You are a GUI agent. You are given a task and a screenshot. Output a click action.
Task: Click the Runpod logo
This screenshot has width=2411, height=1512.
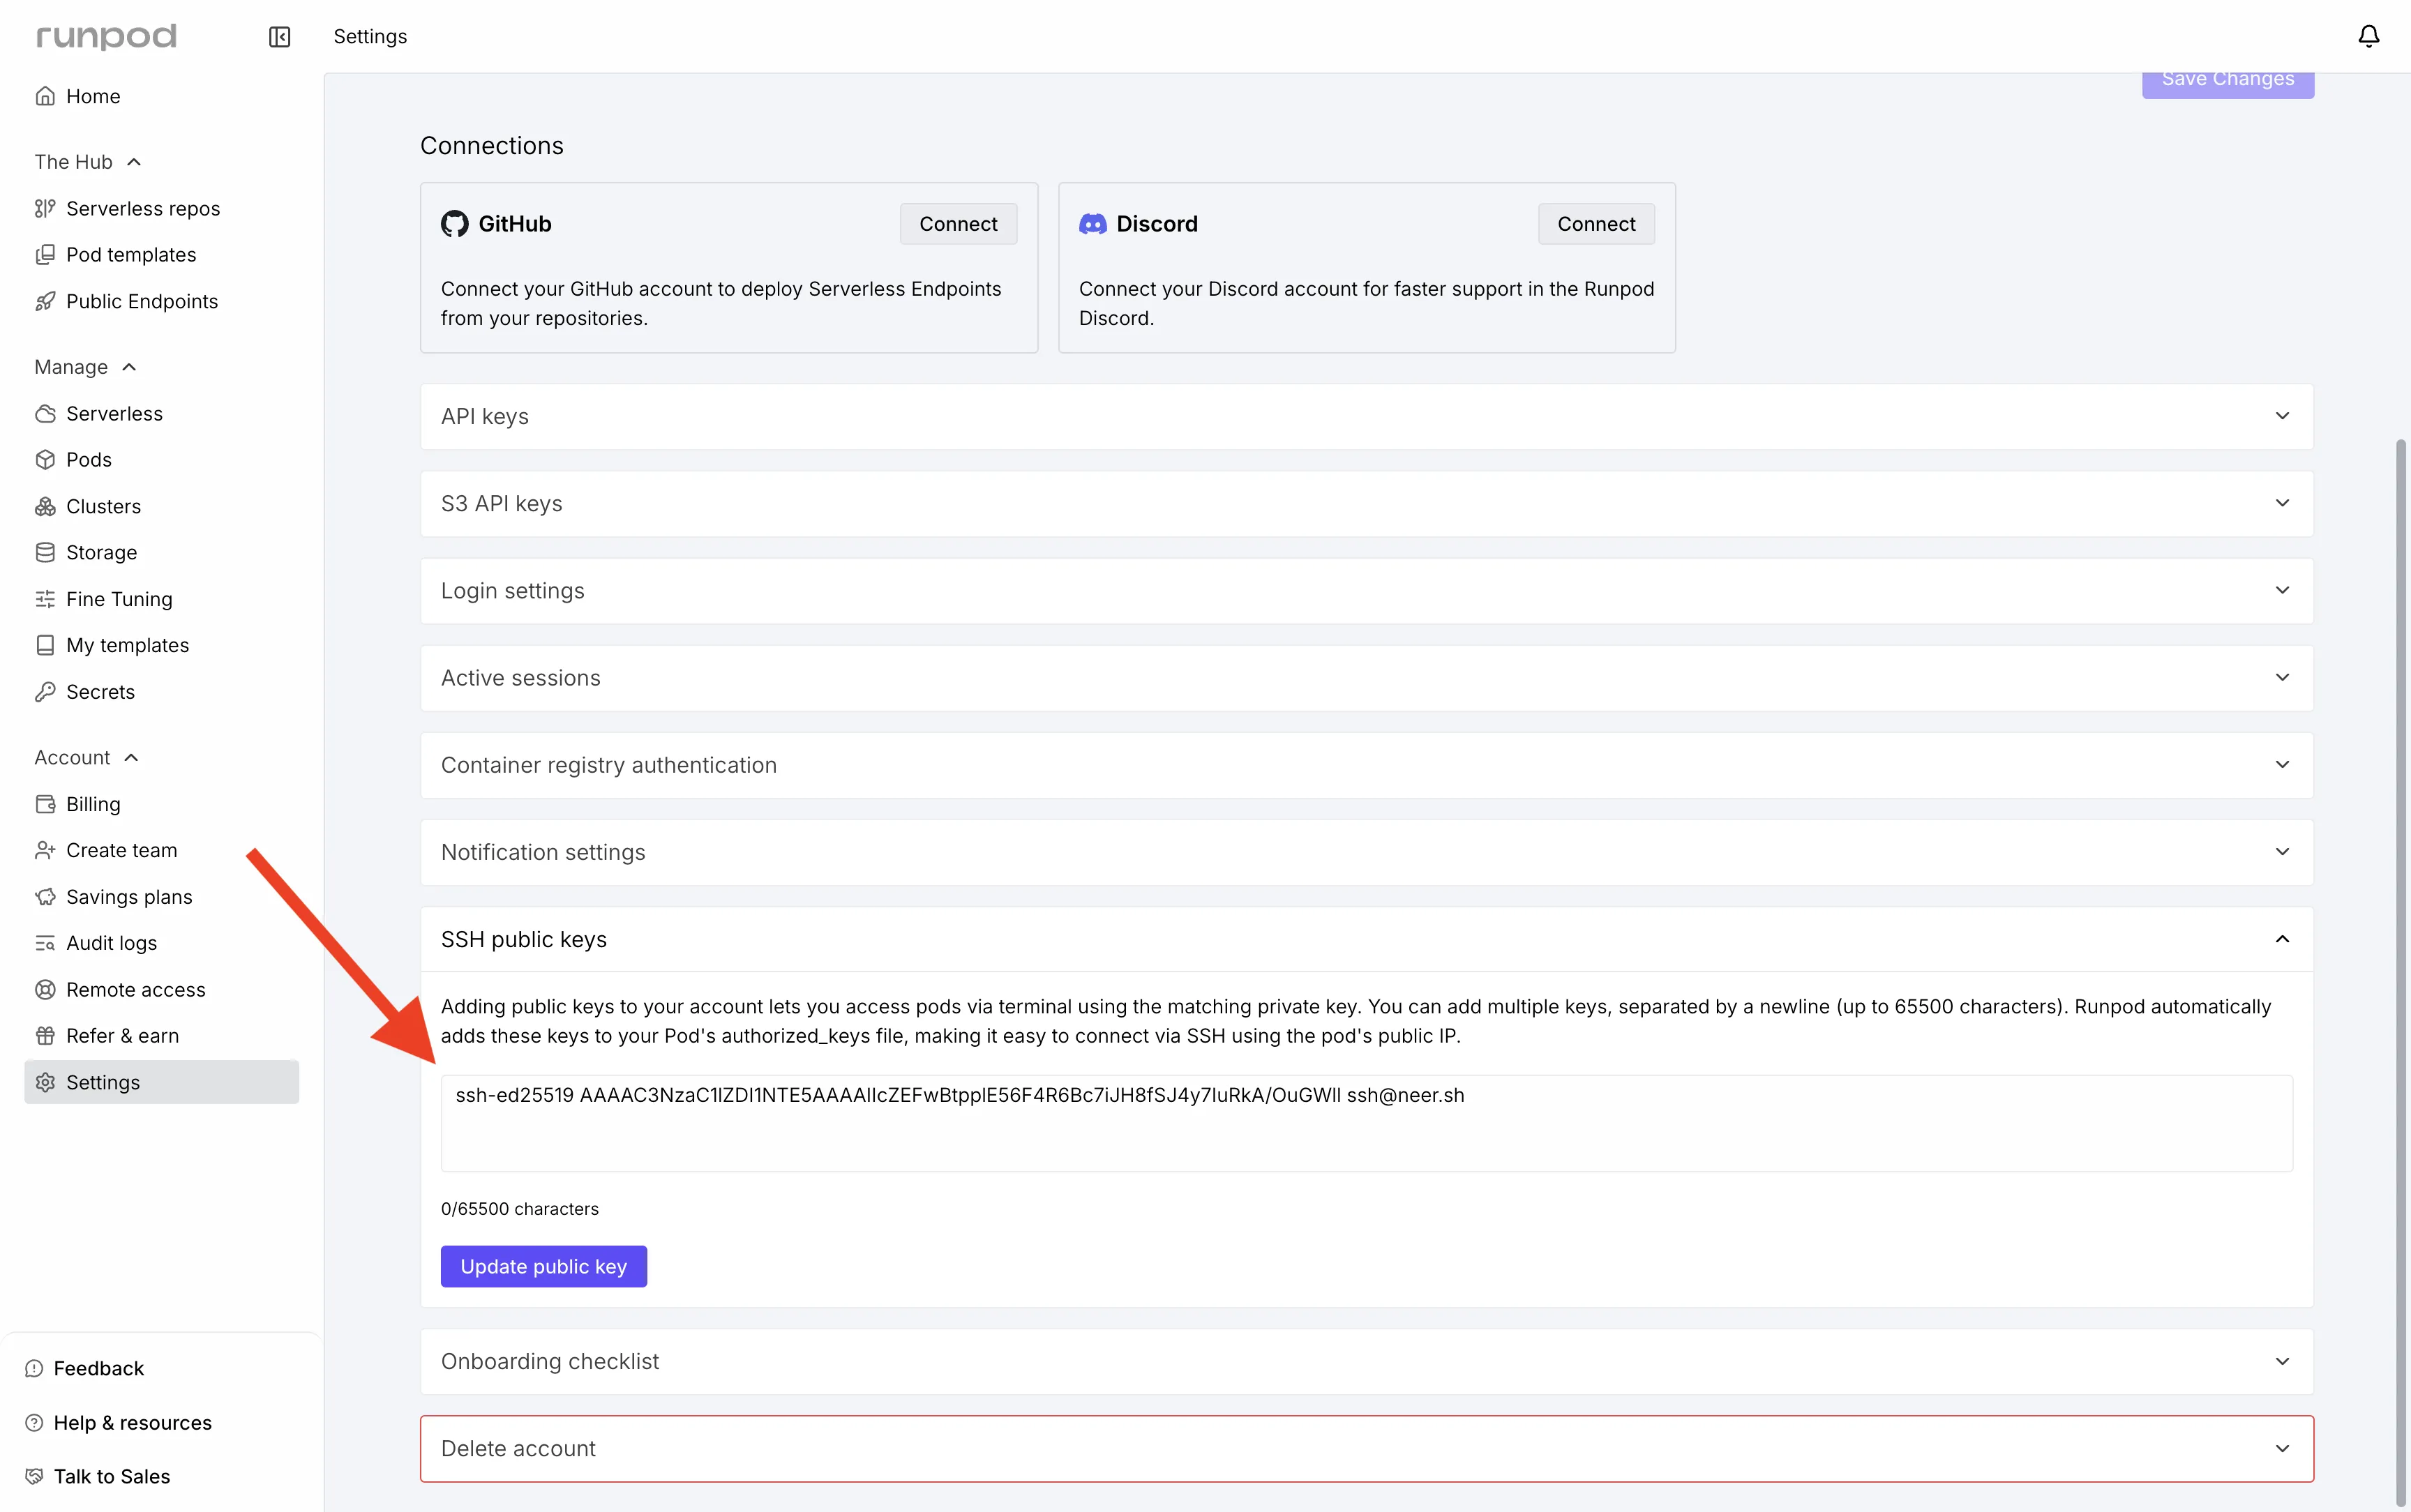pyautogui.click(x=106, y=37)
